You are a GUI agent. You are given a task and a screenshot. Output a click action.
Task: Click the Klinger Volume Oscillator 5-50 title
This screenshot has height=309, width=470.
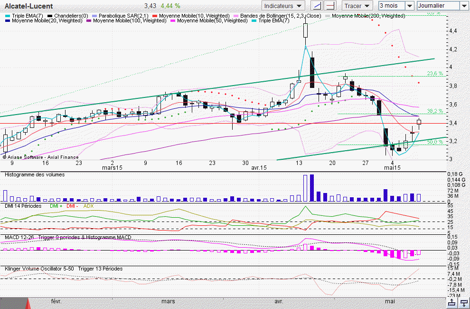point(39,269)
